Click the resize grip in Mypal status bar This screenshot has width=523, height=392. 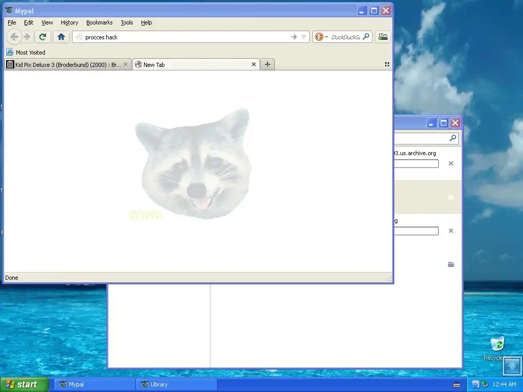pos(389,279)
